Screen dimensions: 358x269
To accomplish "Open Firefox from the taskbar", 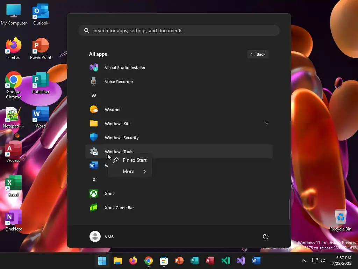I will tap(133, 261).
